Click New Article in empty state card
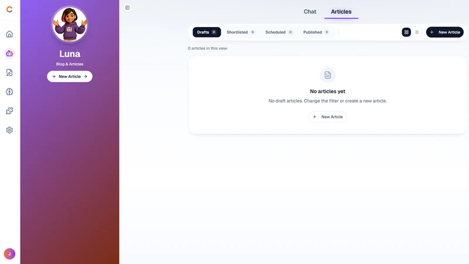The height and width of the screenshot is (264, 469). coord(328,117)
